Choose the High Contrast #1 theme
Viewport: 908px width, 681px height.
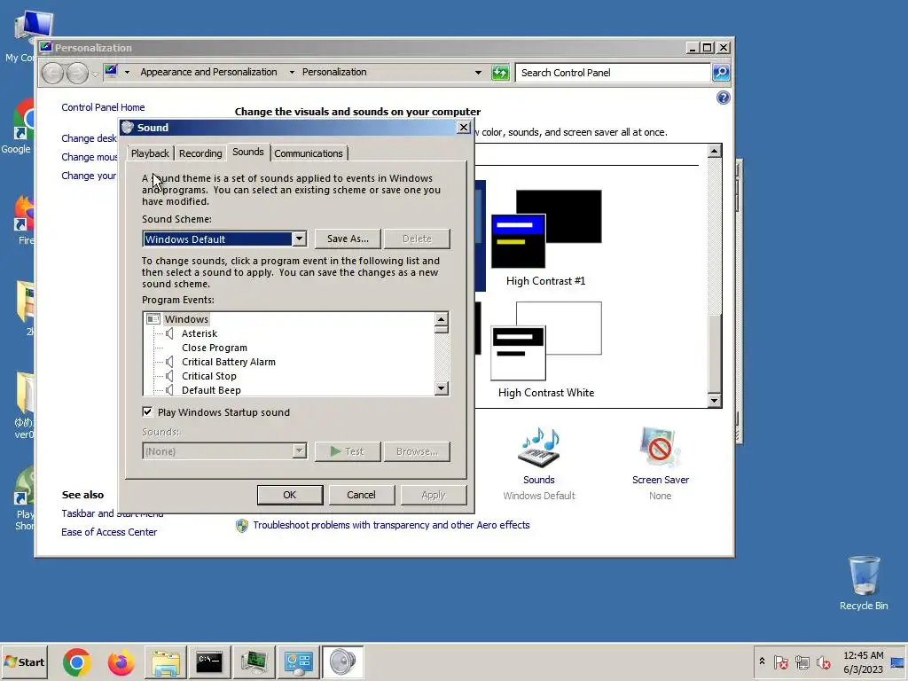click(x=545, y=238)
